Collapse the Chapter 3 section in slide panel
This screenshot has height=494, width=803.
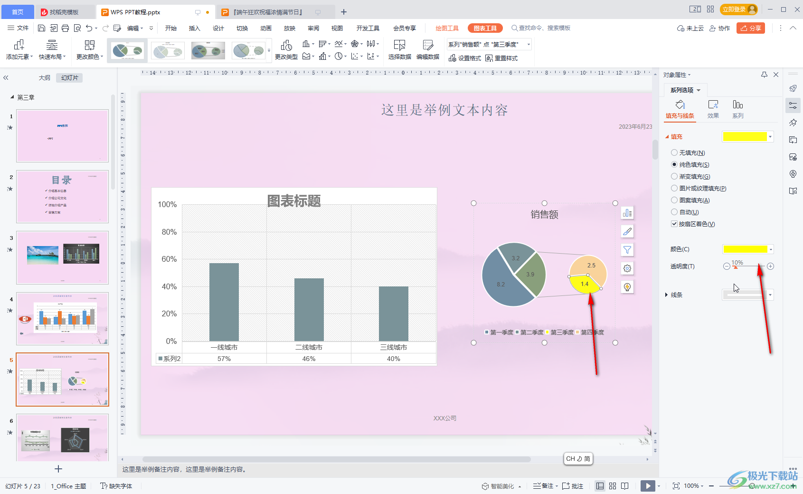point(12,97)
